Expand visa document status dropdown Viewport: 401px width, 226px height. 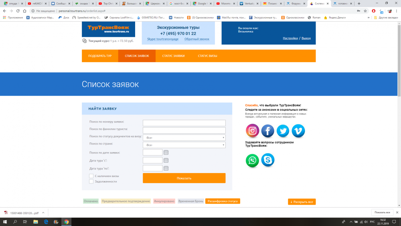coord(184,138)
